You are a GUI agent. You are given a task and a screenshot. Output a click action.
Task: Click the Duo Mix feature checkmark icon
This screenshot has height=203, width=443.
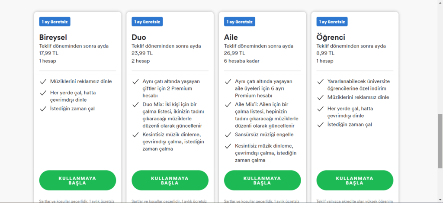tap(135, 104)
